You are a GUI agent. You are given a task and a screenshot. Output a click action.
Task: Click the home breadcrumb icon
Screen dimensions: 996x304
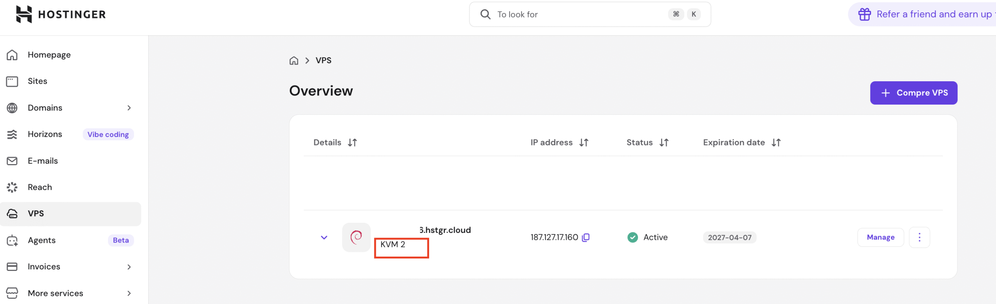294,61
